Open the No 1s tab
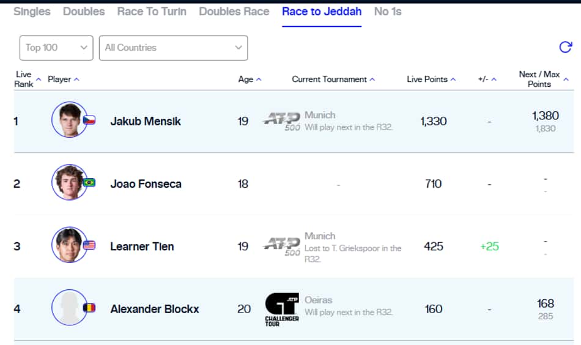This screenshot has width=581, height=345. click(388, 12)
